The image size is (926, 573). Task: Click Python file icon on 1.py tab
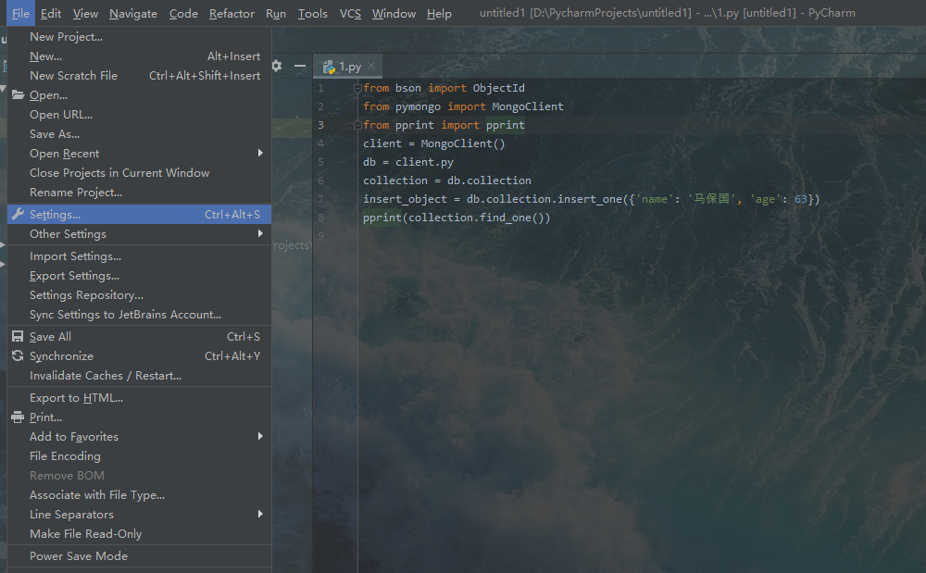coord(329,68)
